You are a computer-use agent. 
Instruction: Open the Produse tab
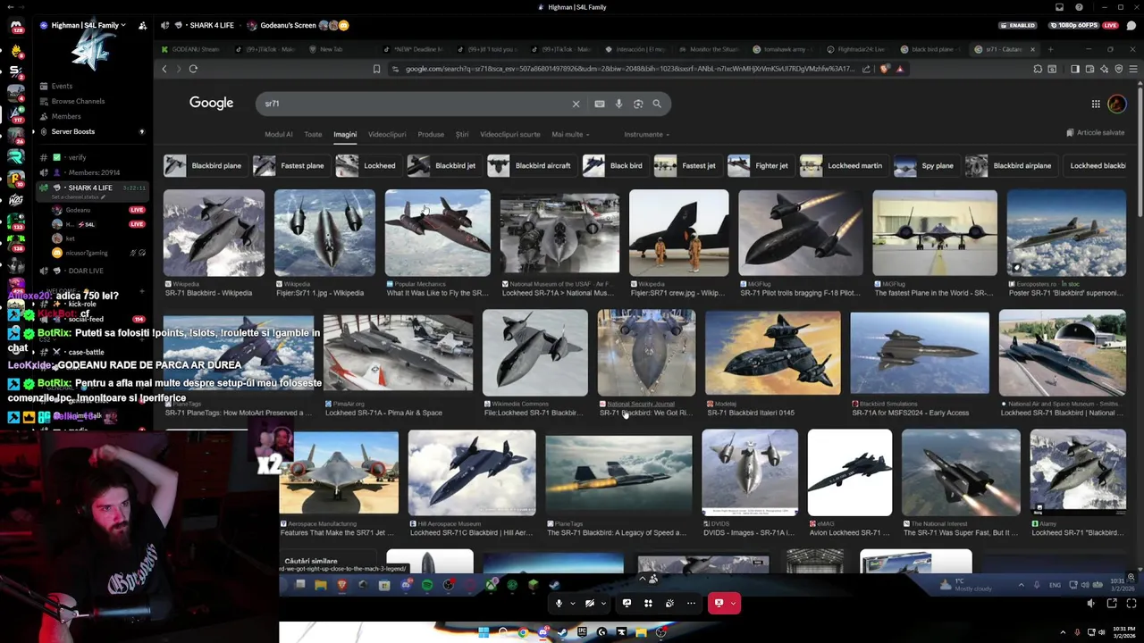pyautogui.click(x=431, y=134)
